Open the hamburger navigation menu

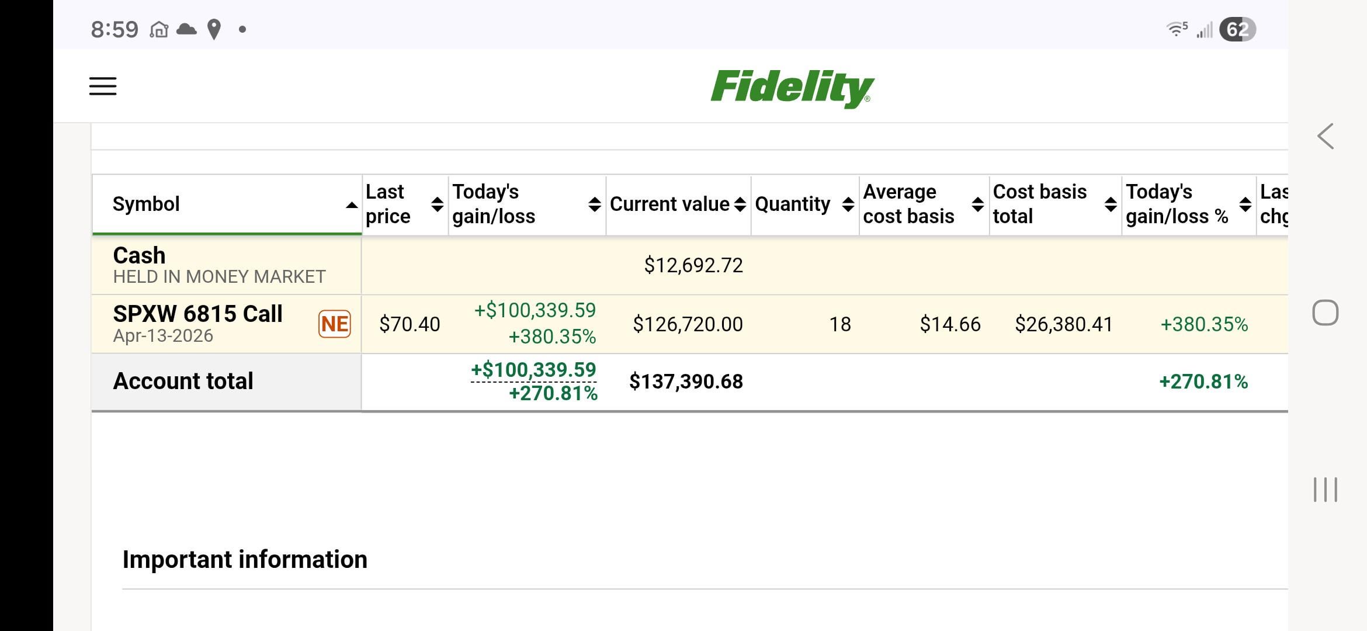pos(103,86)
